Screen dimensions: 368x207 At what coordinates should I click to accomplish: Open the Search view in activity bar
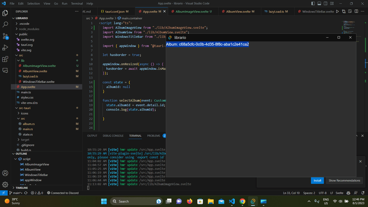[5, 24]
